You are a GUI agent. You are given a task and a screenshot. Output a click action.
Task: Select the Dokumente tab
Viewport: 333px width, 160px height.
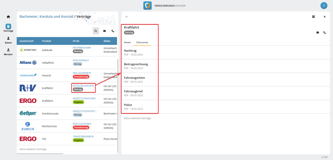142,42
